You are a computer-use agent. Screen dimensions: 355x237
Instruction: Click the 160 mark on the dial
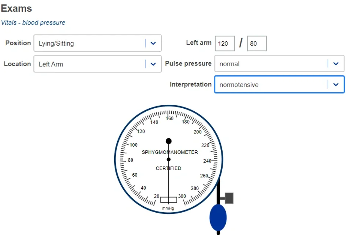click(x=170, y=118)
